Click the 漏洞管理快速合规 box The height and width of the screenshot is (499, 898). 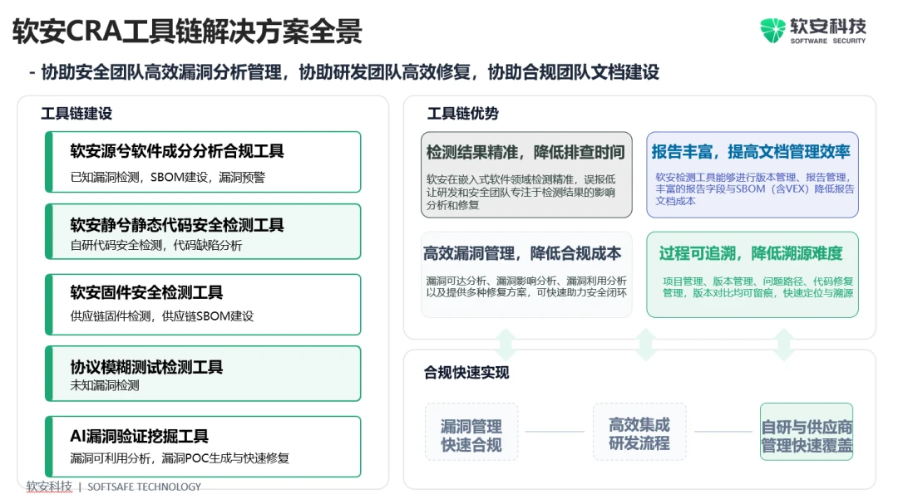471,432
